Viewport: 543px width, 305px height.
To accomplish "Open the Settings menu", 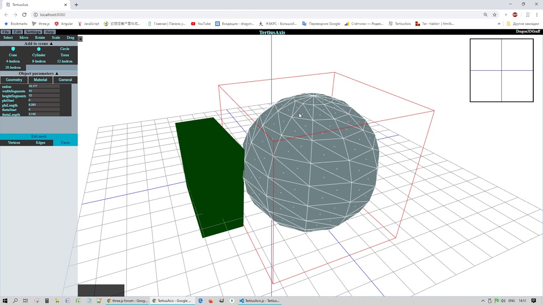I will (x=33, y=32).
